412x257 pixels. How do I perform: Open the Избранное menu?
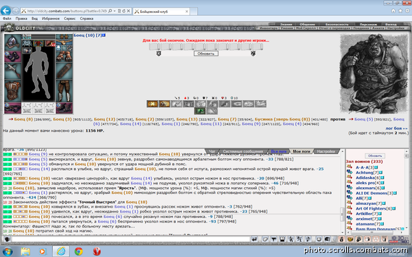[50, 19]
